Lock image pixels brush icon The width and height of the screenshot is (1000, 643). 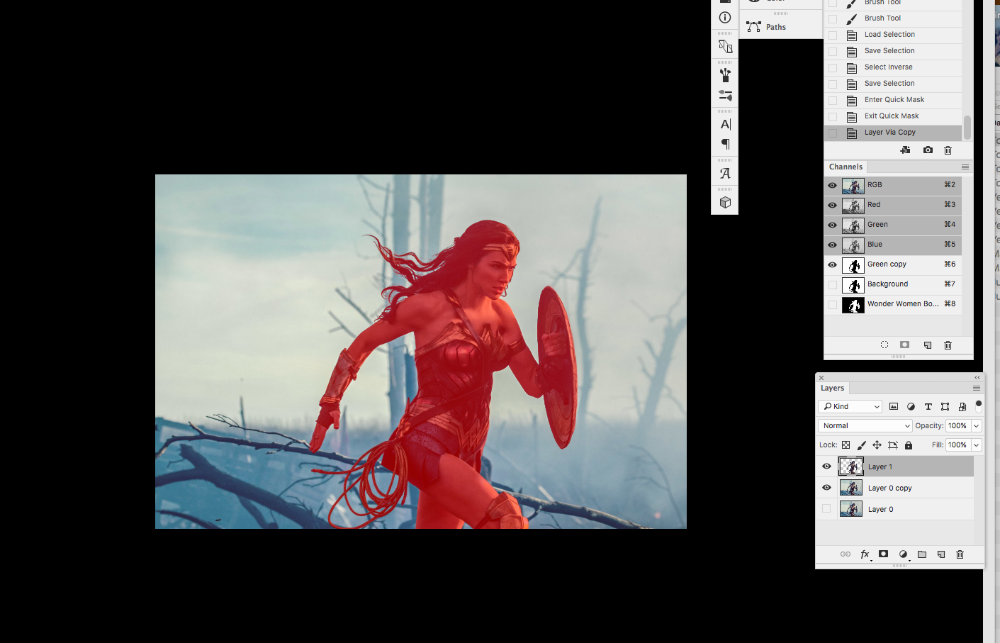click(861, 445)
